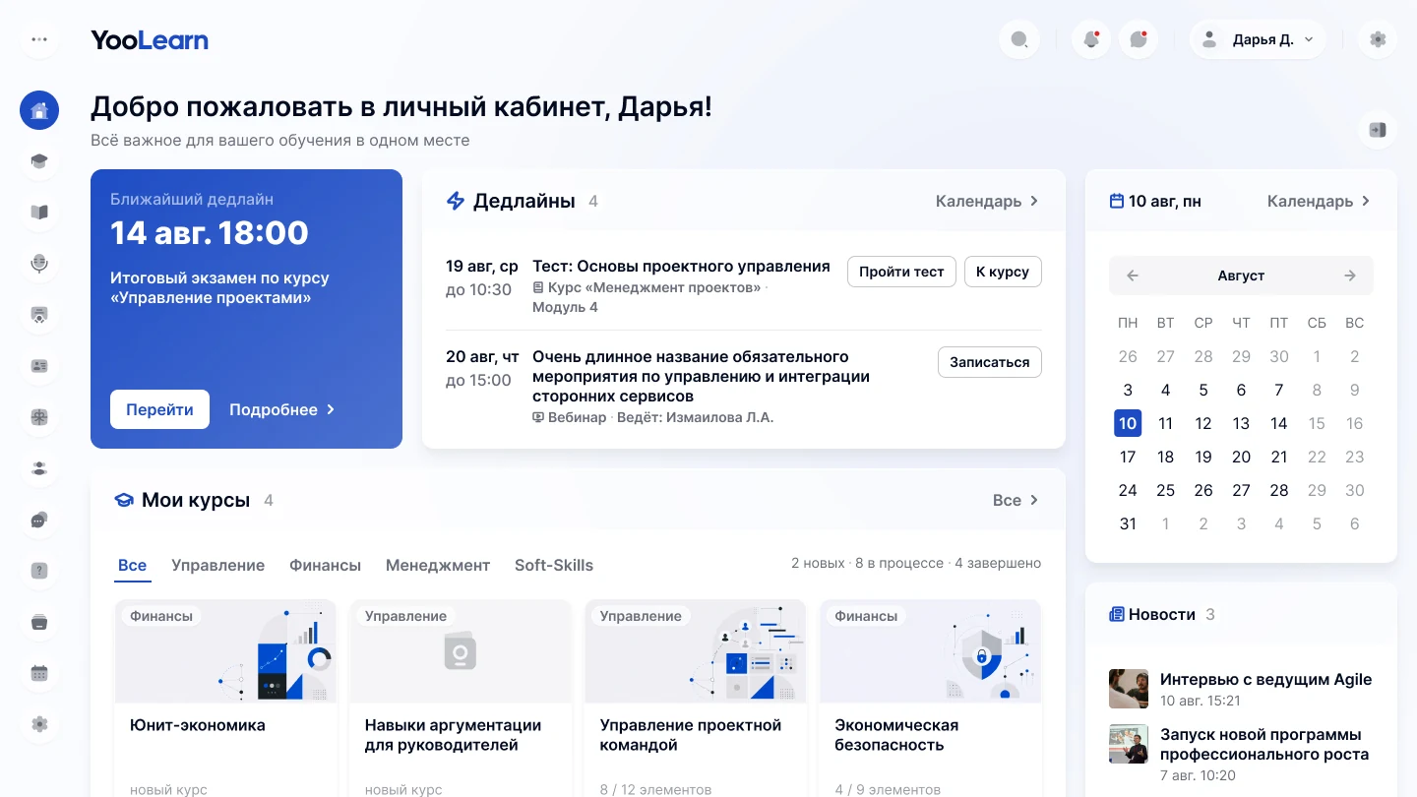This screenshot has width=1417, height=797.
Task: Click the 10 авг, пн date header
Action: (x=1164, y=201)
